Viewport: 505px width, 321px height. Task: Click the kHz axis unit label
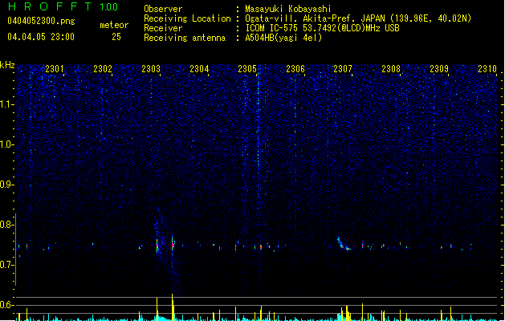(x=7, y=65)
